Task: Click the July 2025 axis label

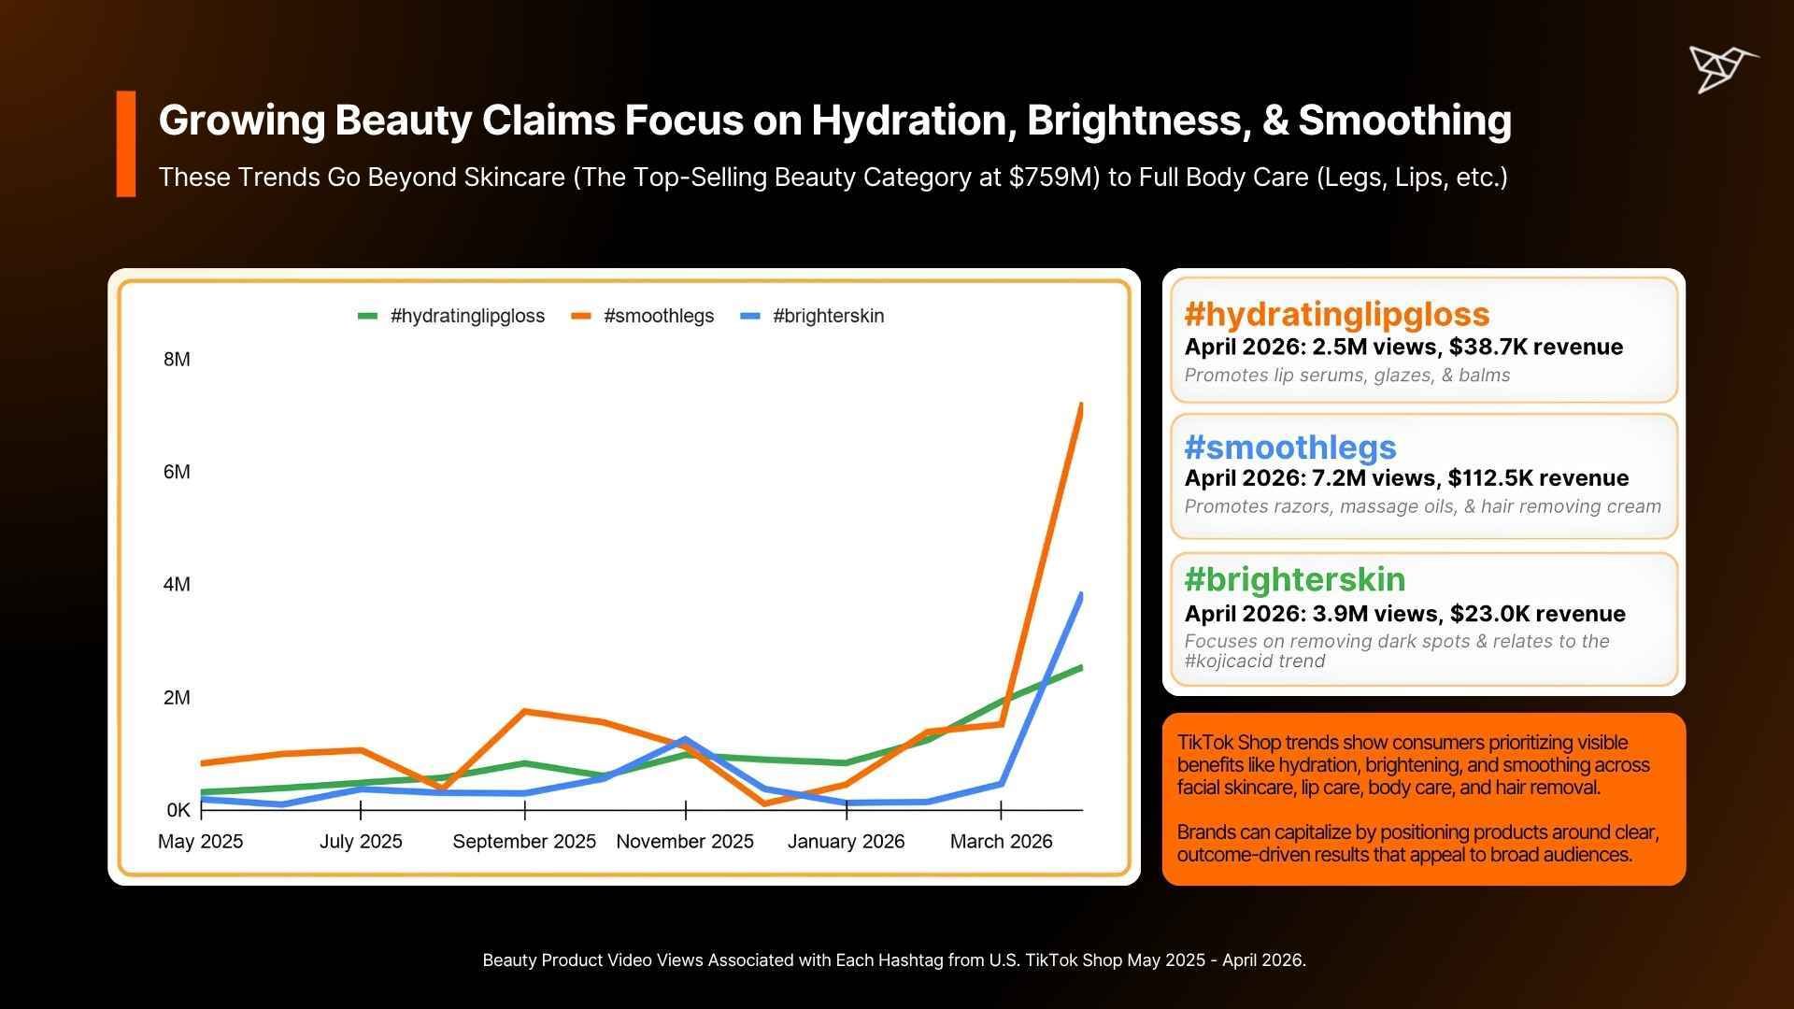Action: click(x=361, y=842)
